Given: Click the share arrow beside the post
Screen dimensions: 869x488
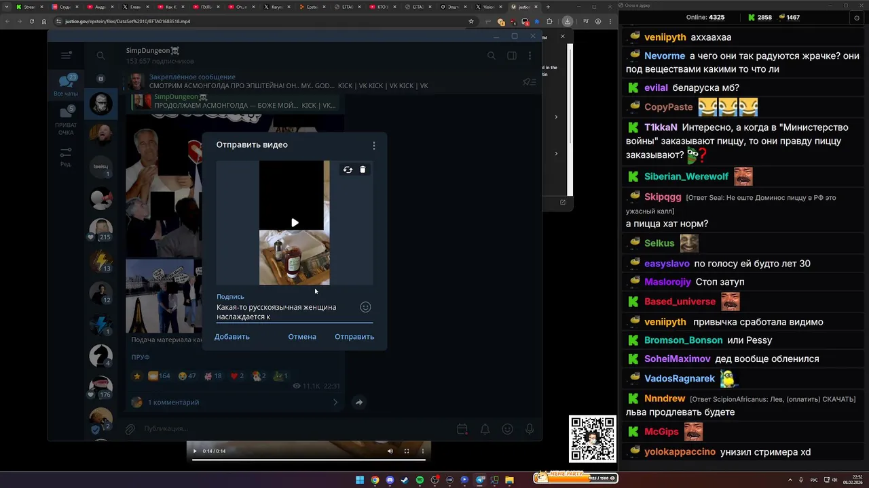Looking at the screenshot, I should point(359,402).
